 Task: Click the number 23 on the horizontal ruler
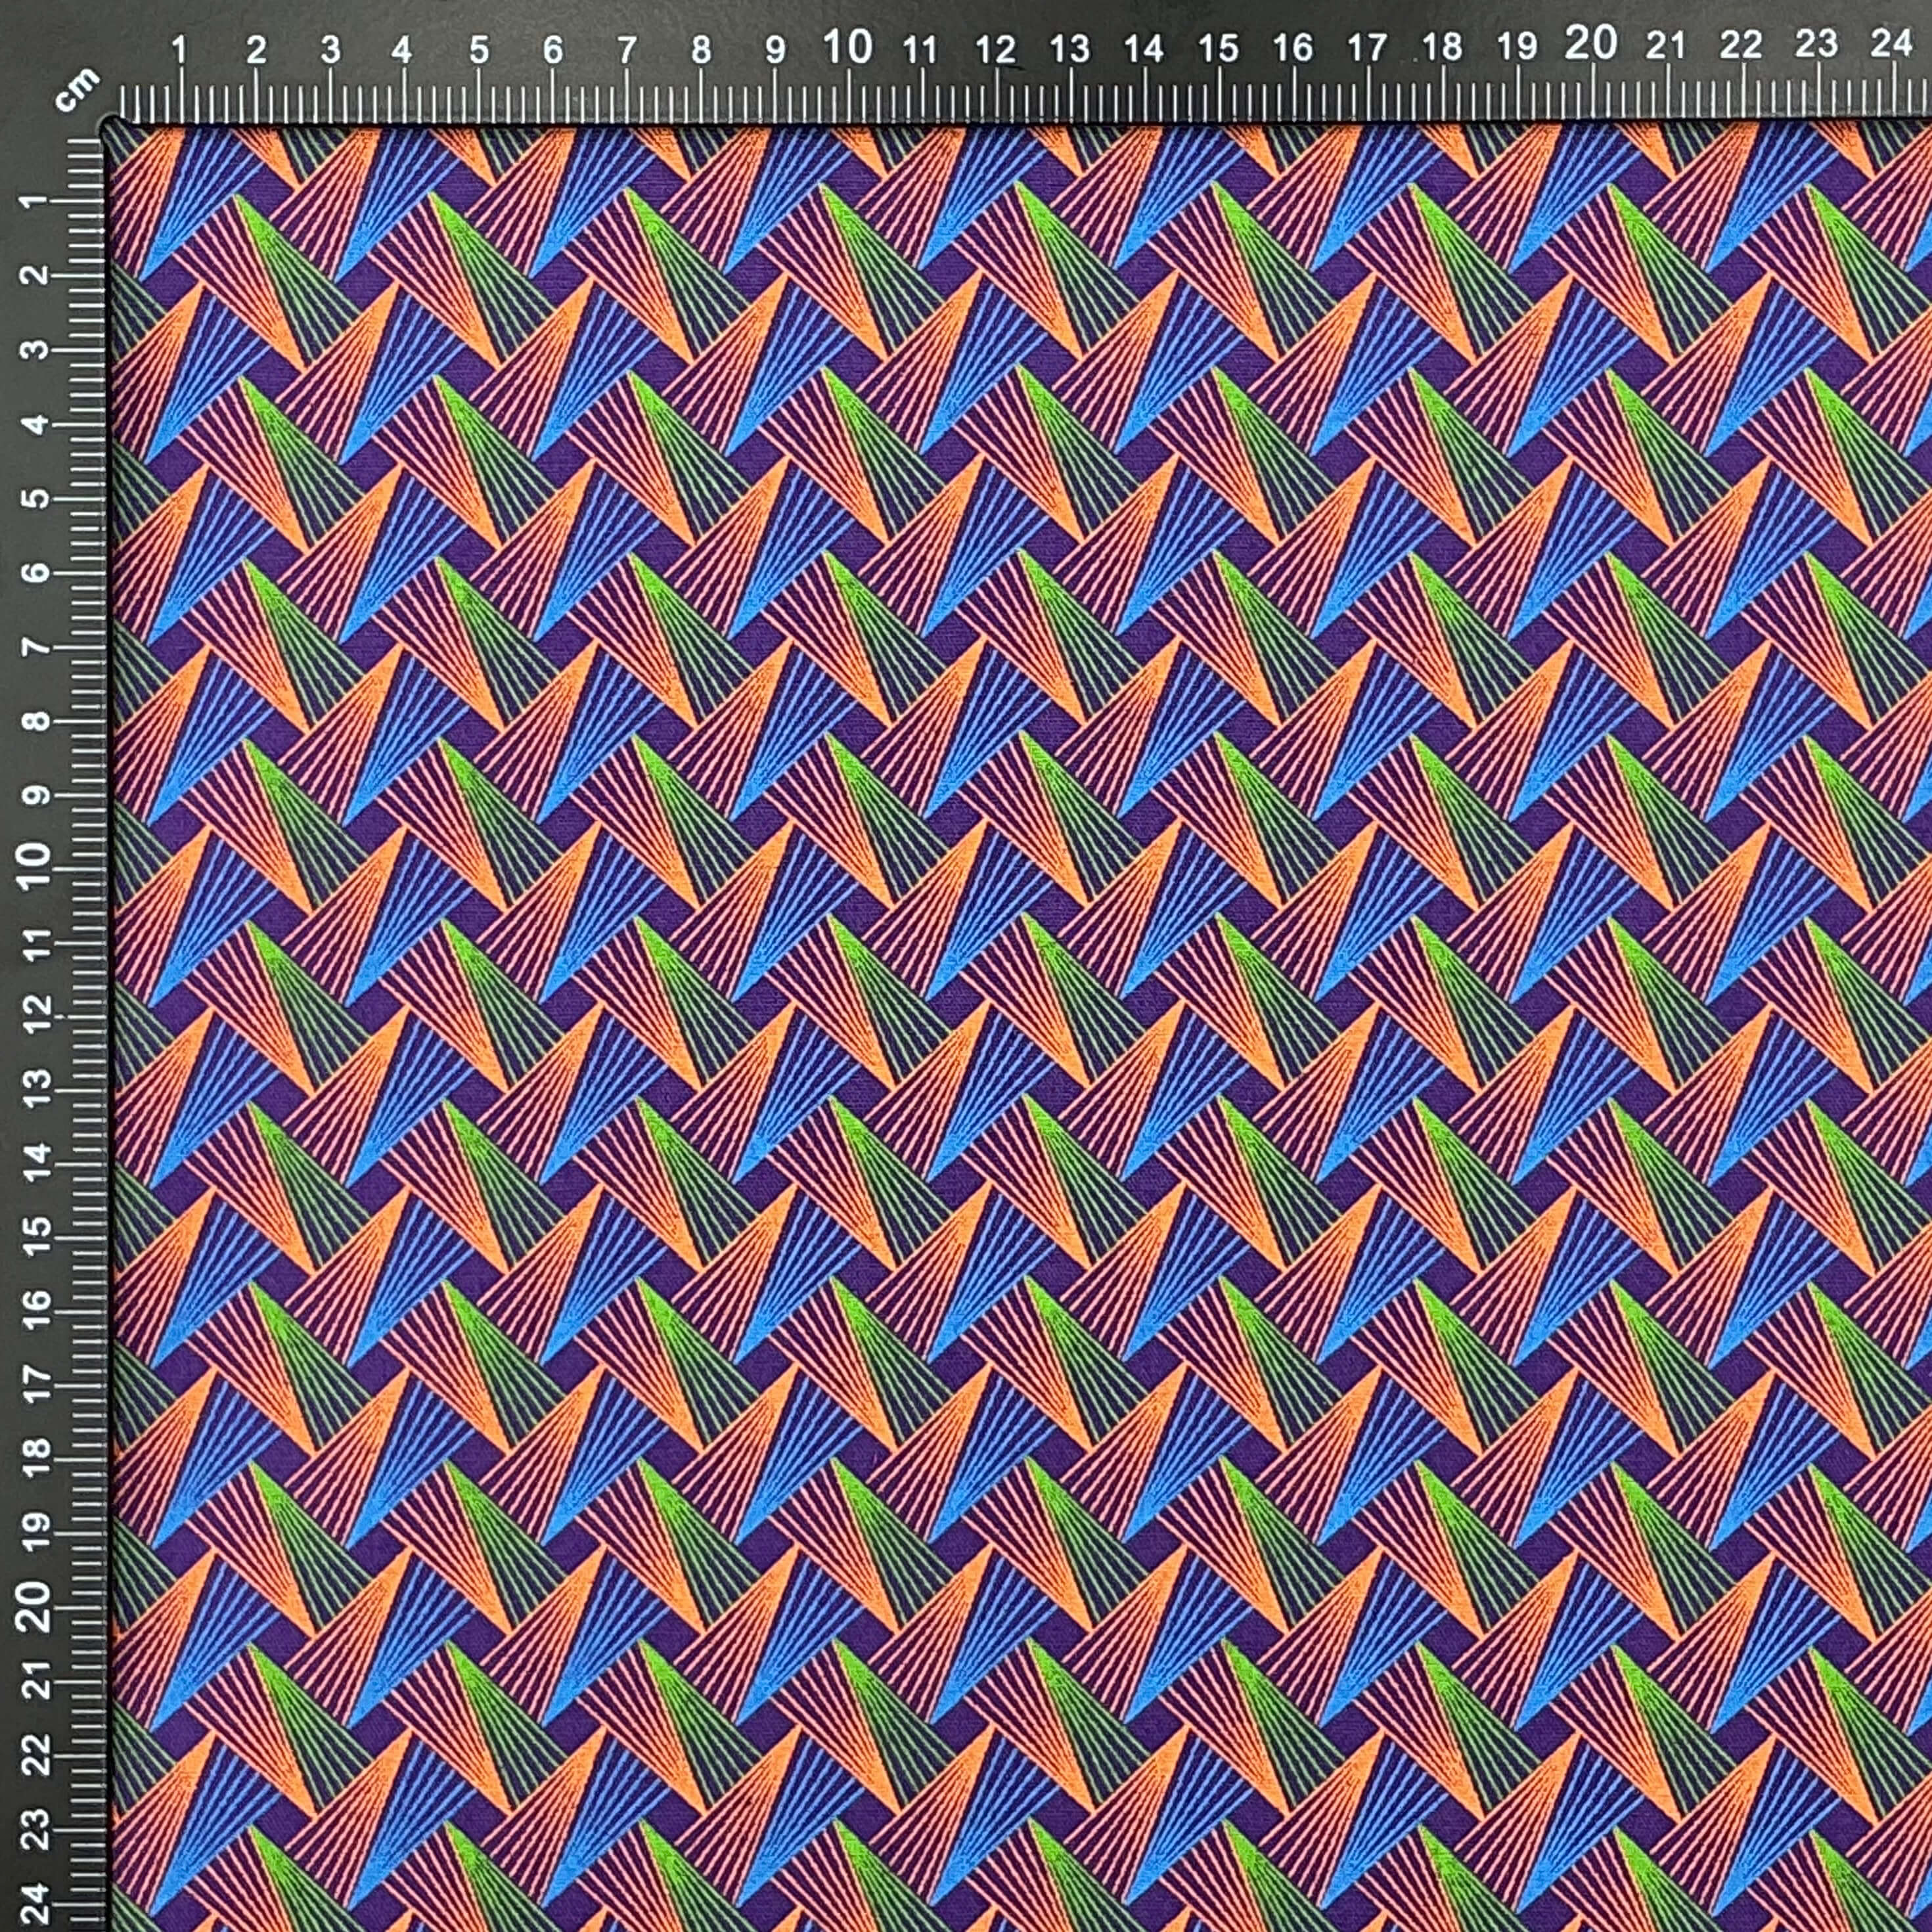pyautogui.click(x=1815, y=44)
